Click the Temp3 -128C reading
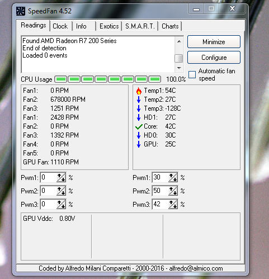The image size is (269, 279). coord(162,108)
